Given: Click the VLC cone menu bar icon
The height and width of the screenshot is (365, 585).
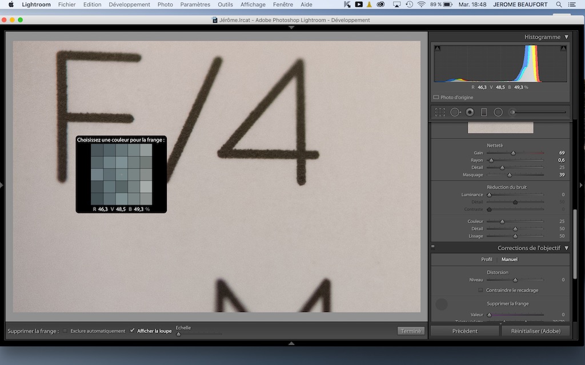Looking at the screenshot, I should tap(370, 5).
